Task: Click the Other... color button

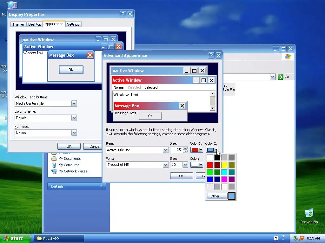Action: (217, 196)
